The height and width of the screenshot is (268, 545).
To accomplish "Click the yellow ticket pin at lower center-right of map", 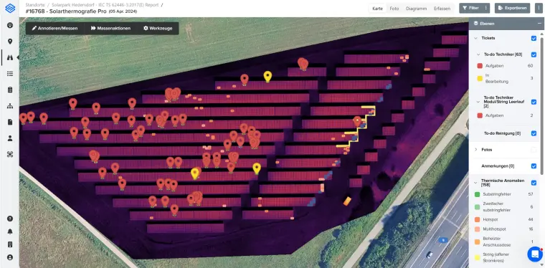I will 257,168.
